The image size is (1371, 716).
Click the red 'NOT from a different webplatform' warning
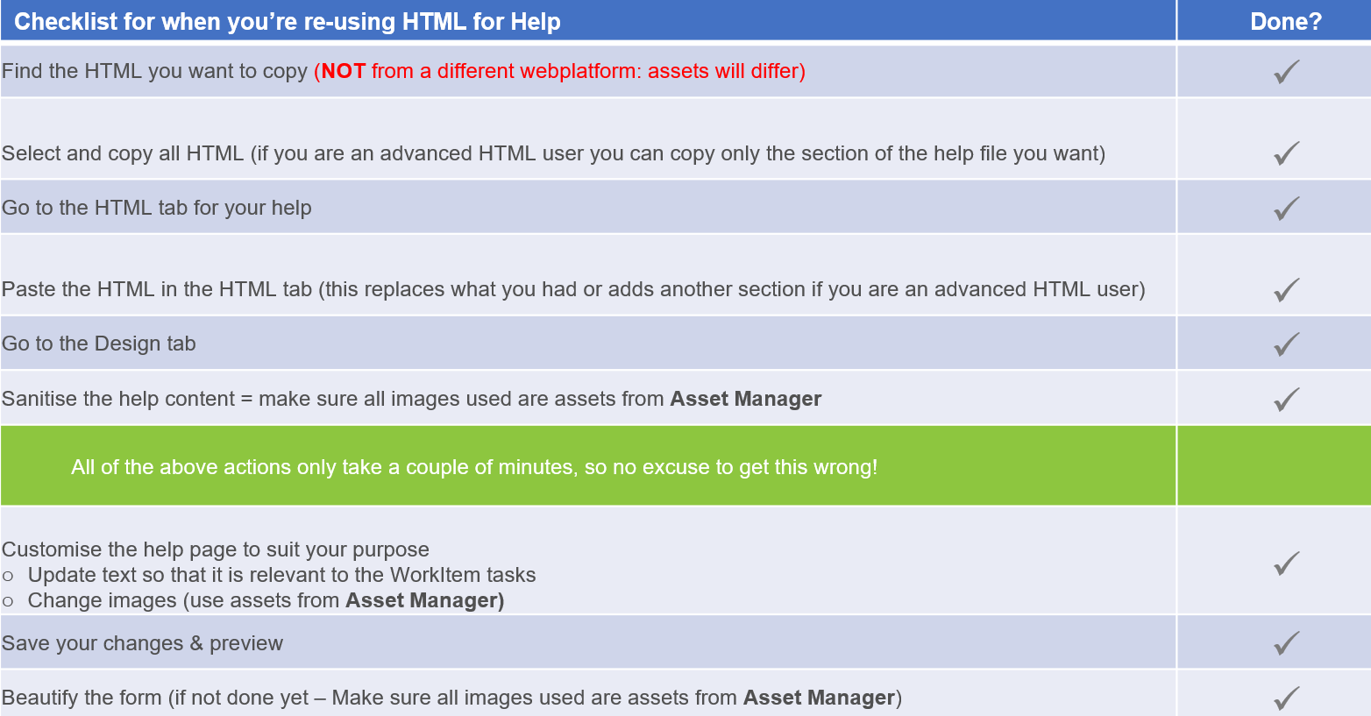(x=559, y=71)
